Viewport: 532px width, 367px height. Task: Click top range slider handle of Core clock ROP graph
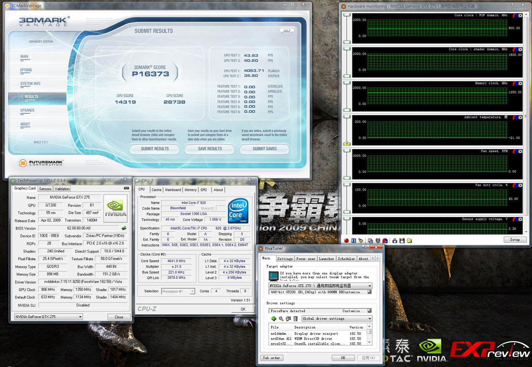(346, 15)
